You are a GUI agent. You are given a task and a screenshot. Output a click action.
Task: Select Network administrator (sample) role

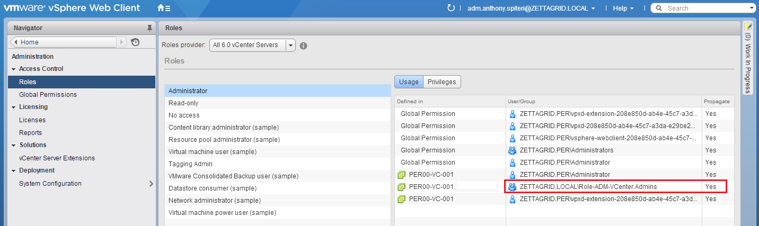(x=278, y=201)
